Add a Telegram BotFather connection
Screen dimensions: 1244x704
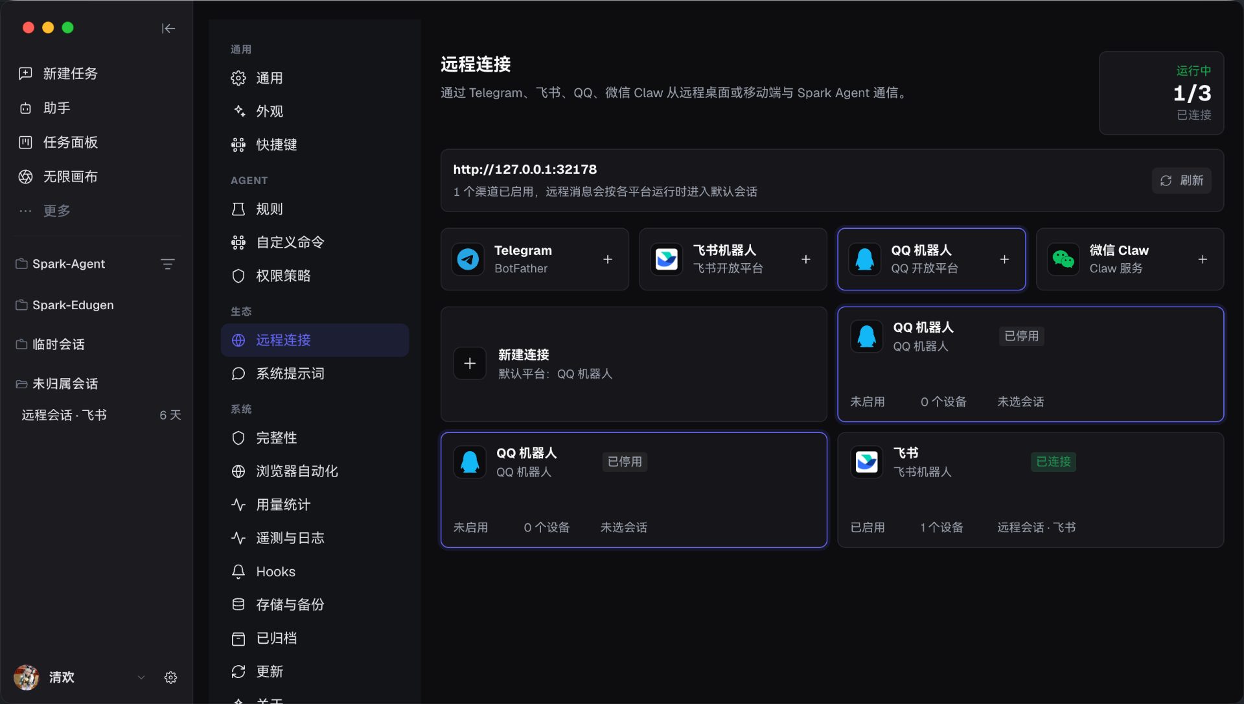[x=608, y=259]
